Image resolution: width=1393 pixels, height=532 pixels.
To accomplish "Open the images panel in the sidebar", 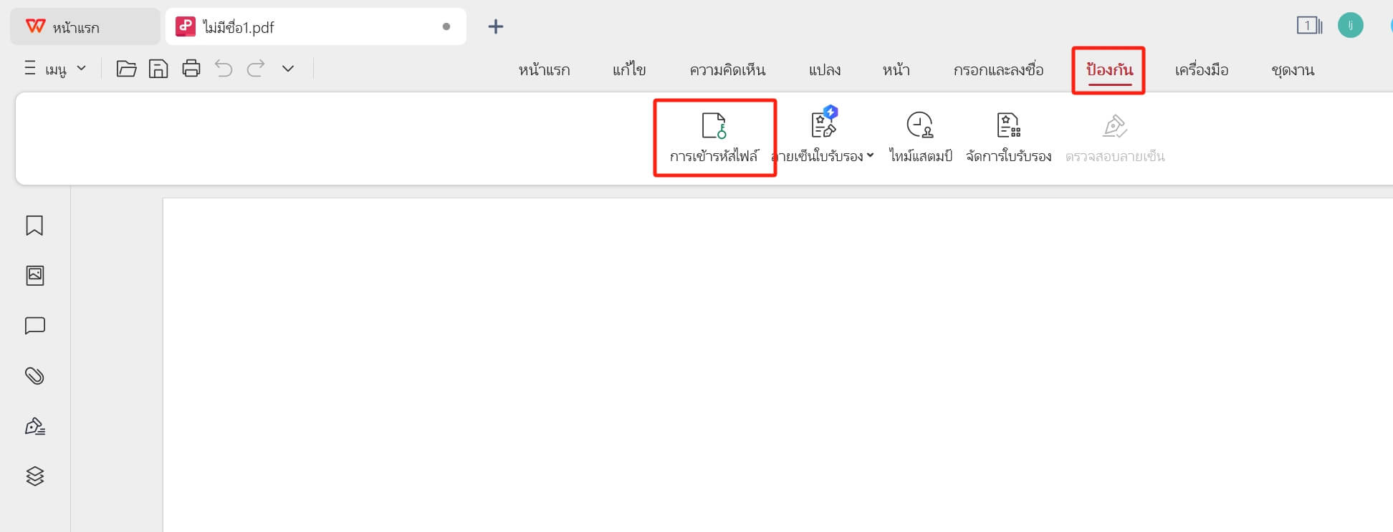I will pyautogui.click(x=34, y=275).
